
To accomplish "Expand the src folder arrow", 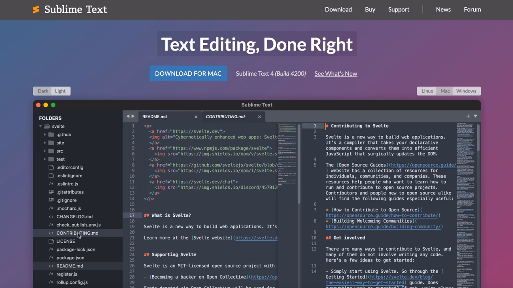I will 45,151.
